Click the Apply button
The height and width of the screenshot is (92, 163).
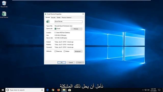[x=80, y=62]
